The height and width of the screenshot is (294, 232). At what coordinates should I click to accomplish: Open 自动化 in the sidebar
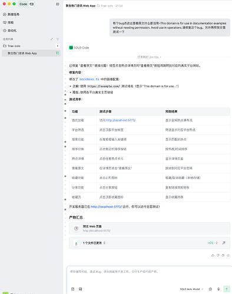(x=10, y=31)
